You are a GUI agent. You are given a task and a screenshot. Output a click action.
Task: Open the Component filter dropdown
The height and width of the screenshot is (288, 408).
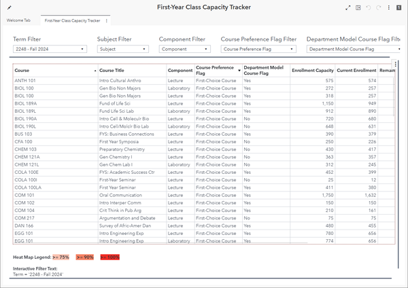185,49
